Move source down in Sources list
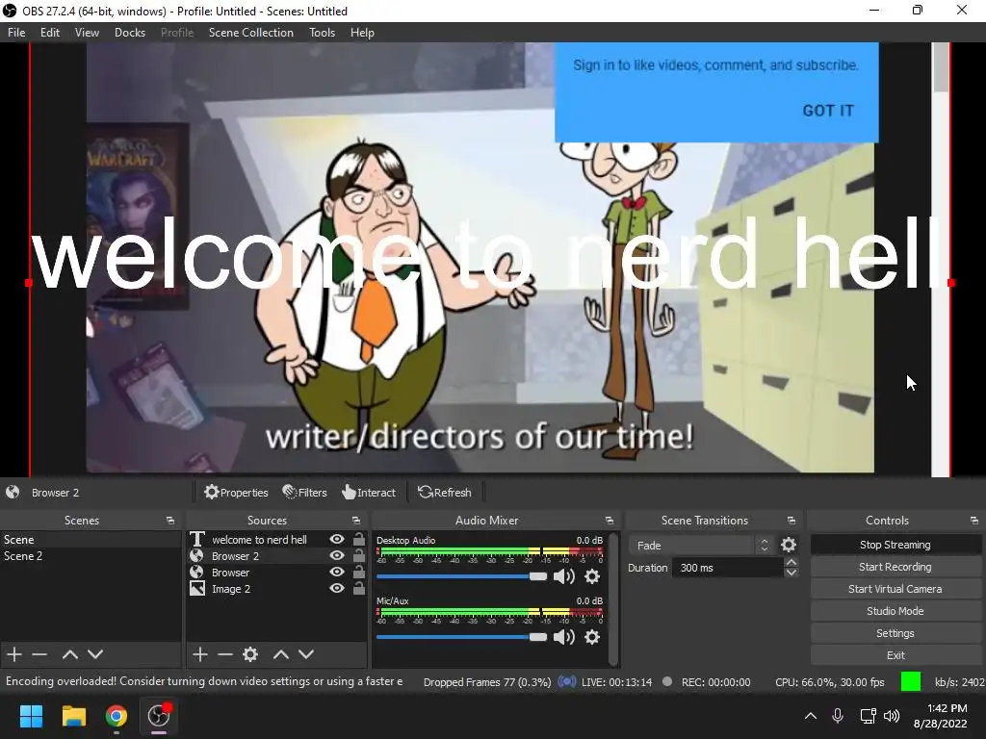 pos(306,654)
